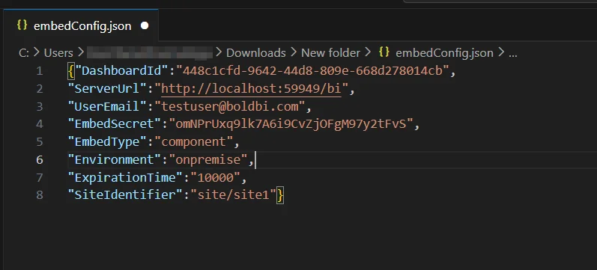Click the dashboard GUID value 448c1cfd-9642...
Screen dimensions: 597x270
(312, 71)
